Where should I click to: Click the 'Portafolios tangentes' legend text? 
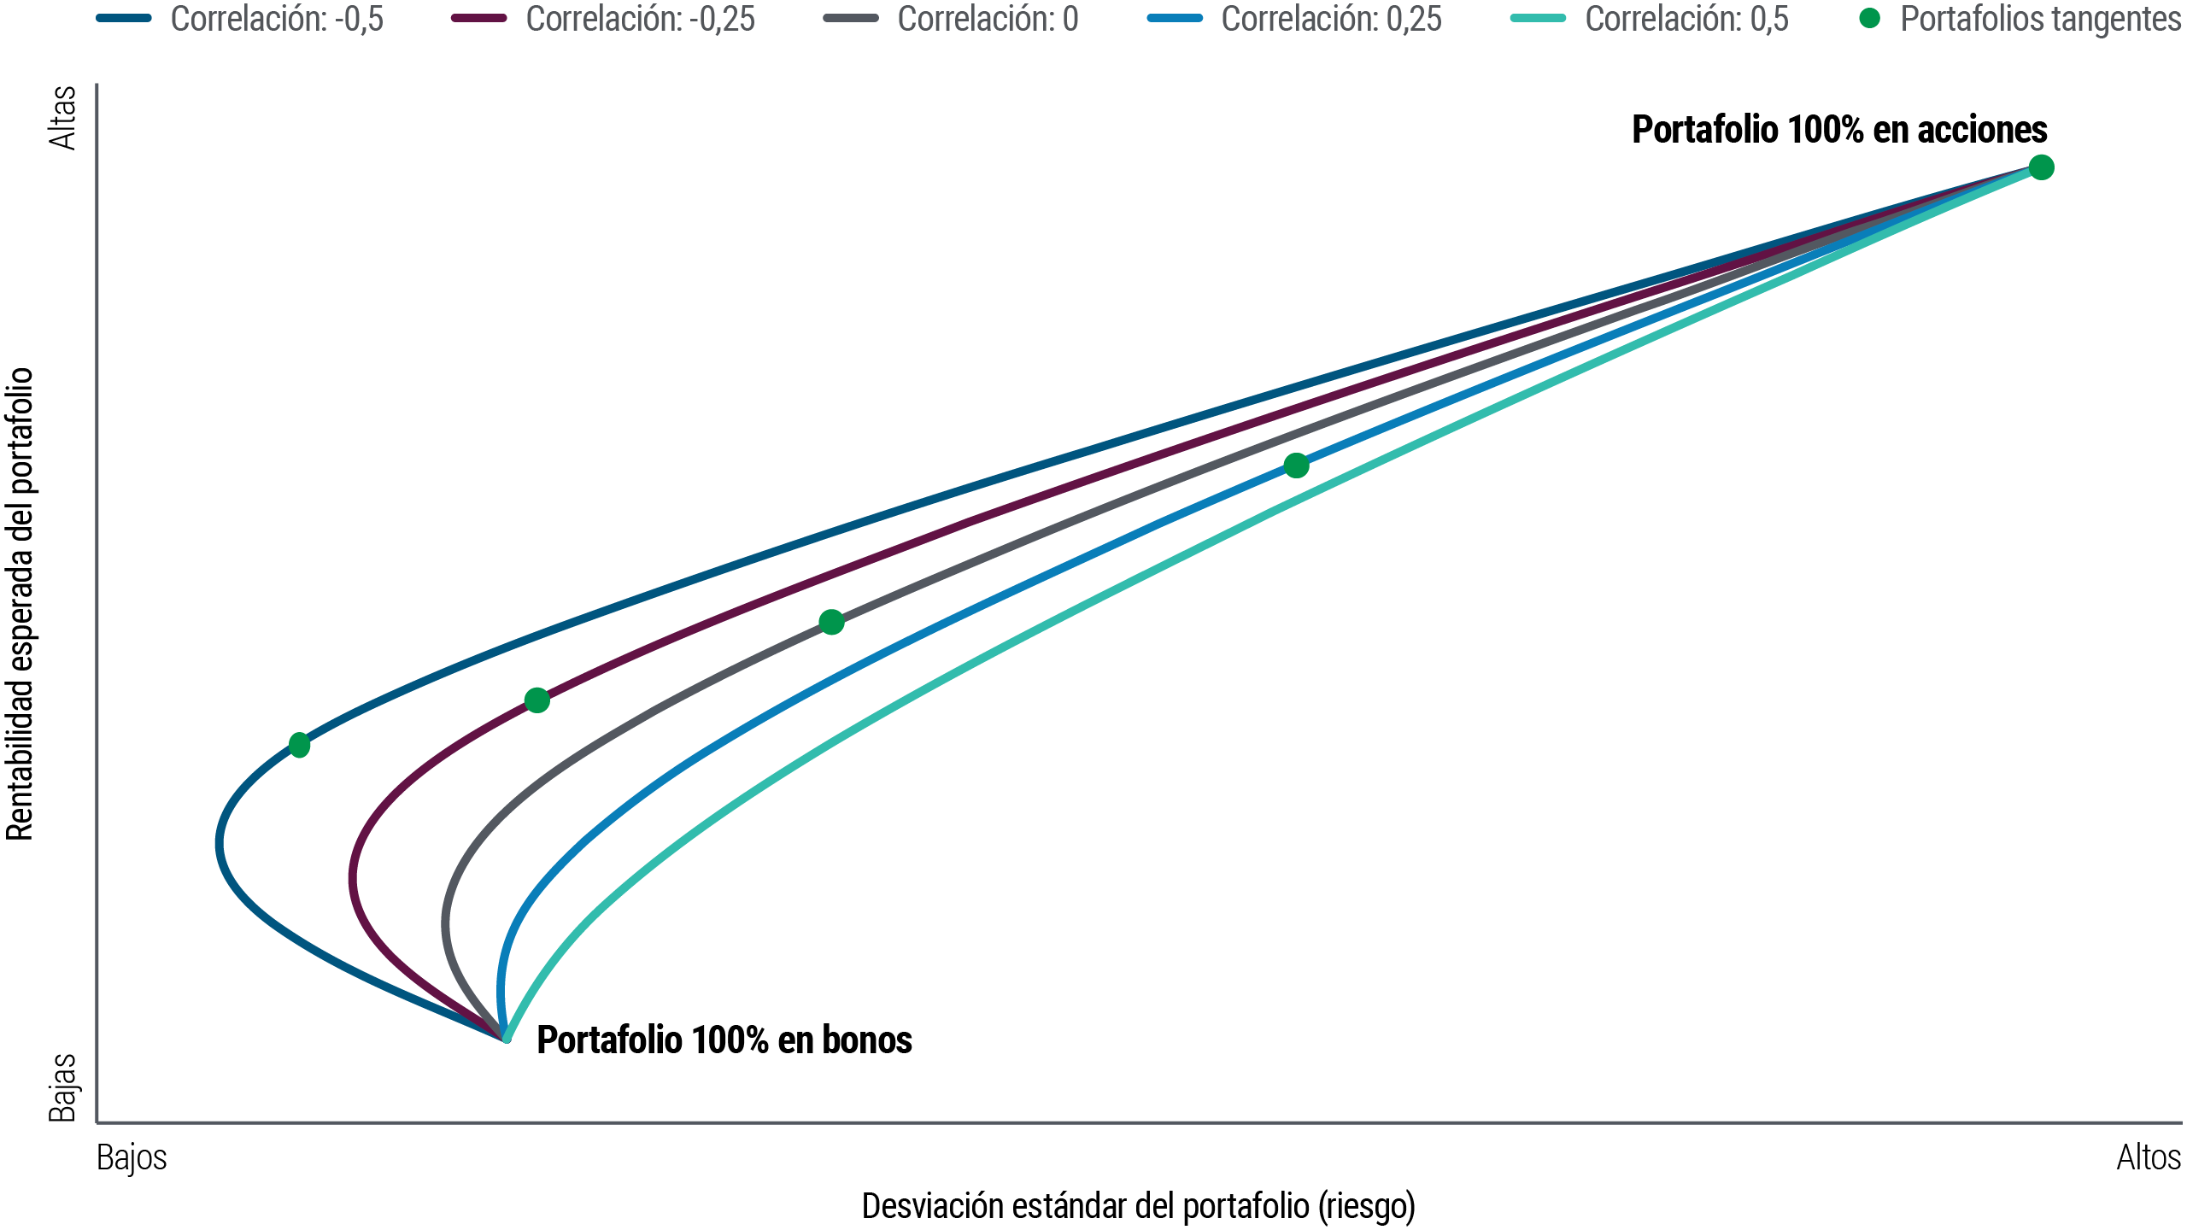[x=2040, y=19]
